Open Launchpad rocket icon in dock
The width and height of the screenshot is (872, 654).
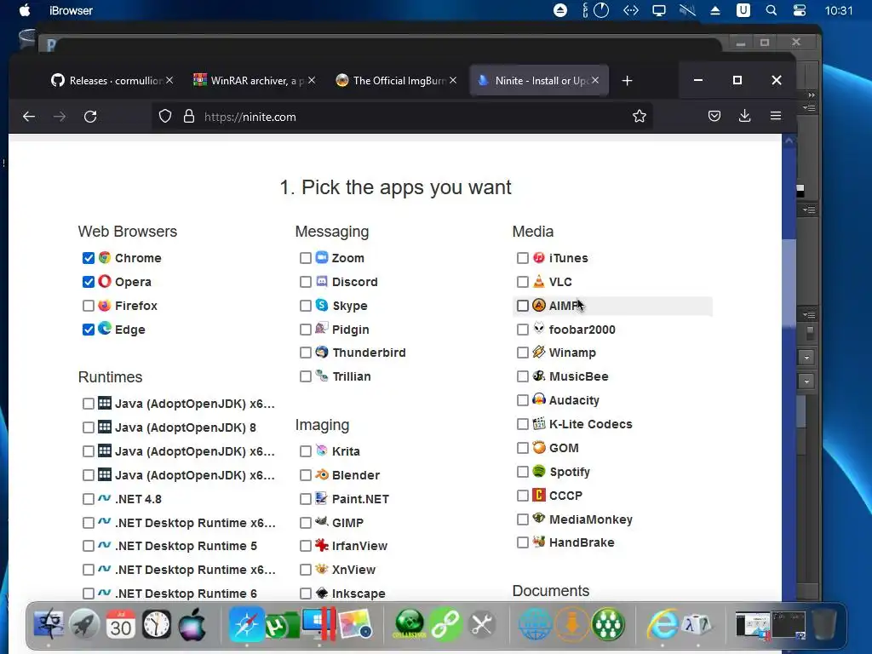click(84, 624)
